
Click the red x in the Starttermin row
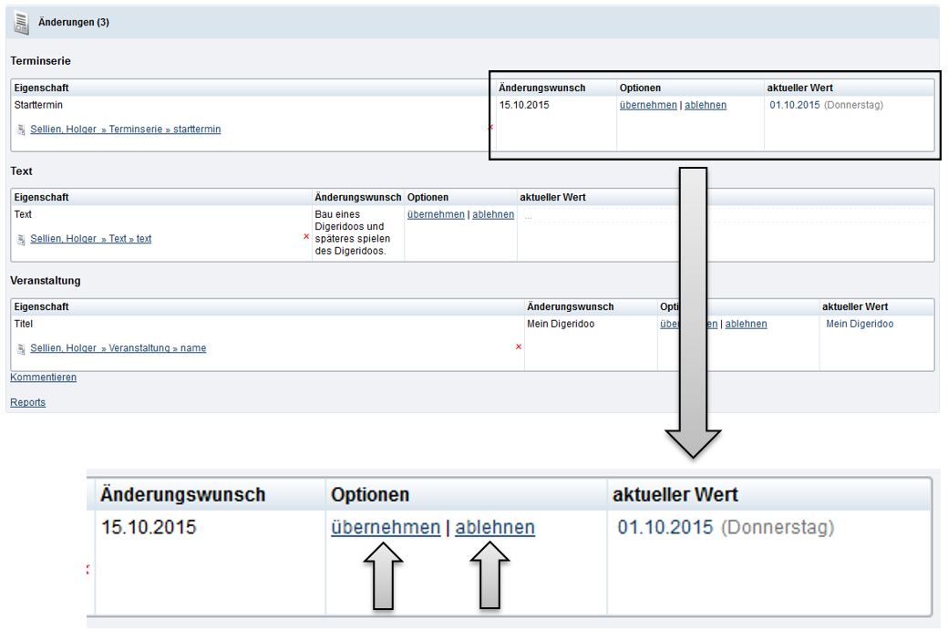[x=490, y=127]
